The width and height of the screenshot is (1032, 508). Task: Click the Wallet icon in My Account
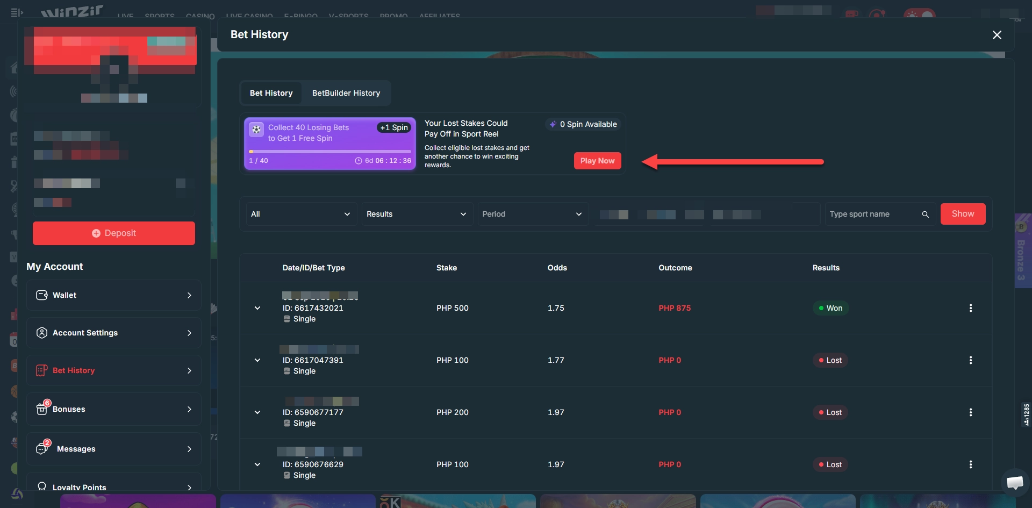(x=41, y=295)
